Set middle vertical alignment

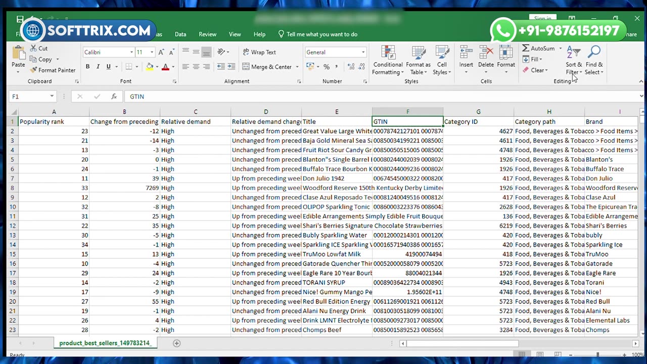point(196,52)
